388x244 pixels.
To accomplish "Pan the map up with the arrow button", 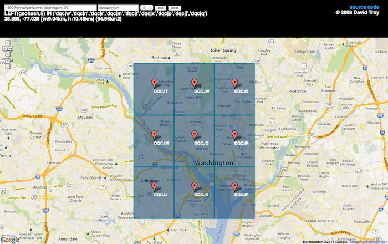I will click(8, 43).
